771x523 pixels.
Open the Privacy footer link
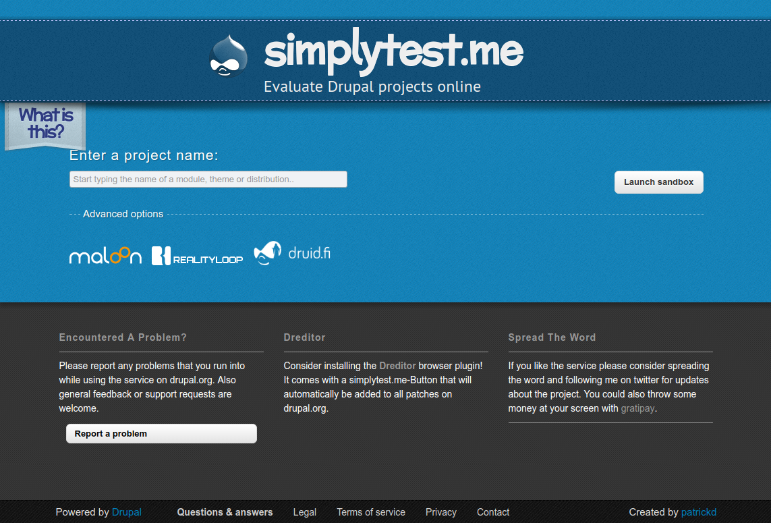click(x=441, y=512)
